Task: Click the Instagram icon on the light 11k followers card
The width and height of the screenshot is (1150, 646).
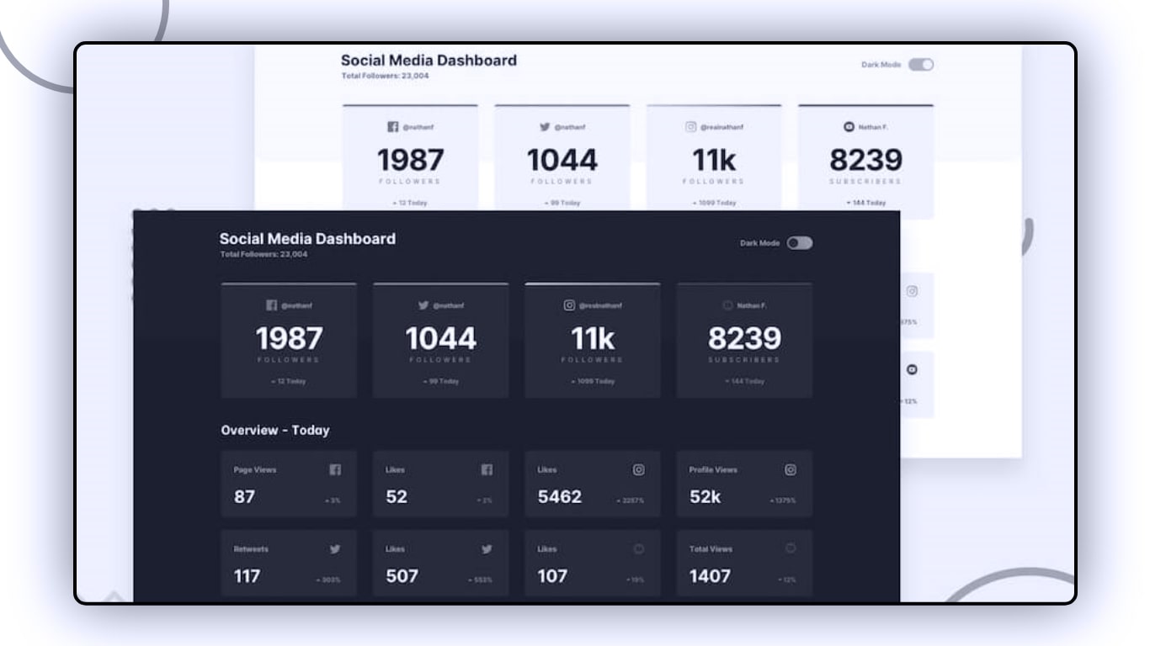Action: (x=691, y=127)
